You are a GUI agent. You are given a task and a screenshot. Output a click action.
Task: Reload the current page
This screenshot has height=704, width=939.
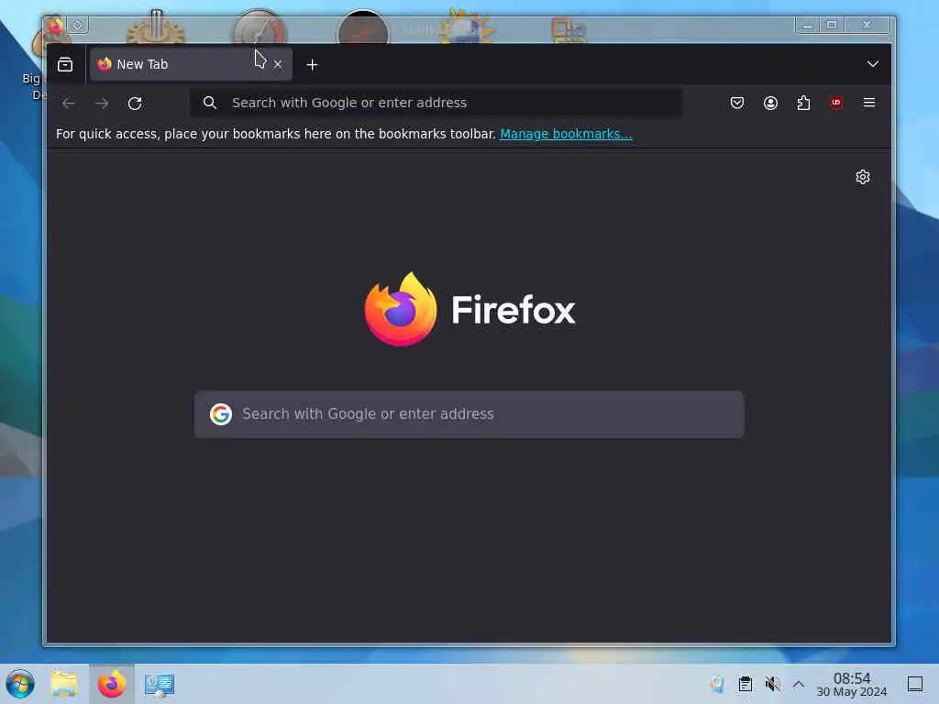tap(135, 103)
